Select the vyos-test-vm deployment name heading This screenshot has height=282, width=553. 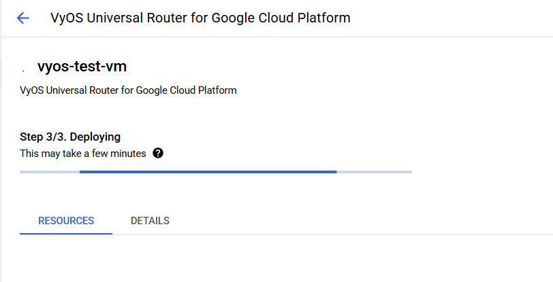point(82,67)
